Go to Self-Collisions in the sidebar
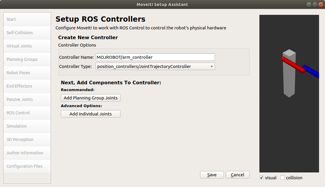 coord(27,33)
